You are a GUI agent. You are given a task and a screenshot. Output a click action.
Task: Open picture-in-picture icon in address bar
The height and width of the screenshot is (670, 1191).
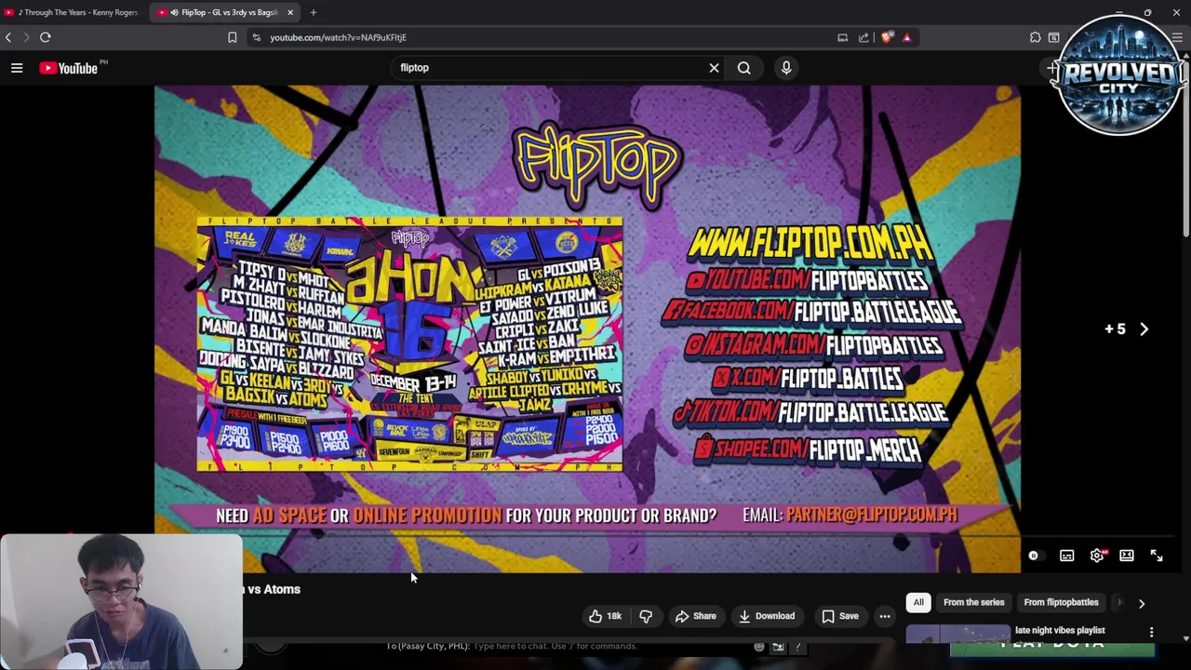(x=842, y=37)
